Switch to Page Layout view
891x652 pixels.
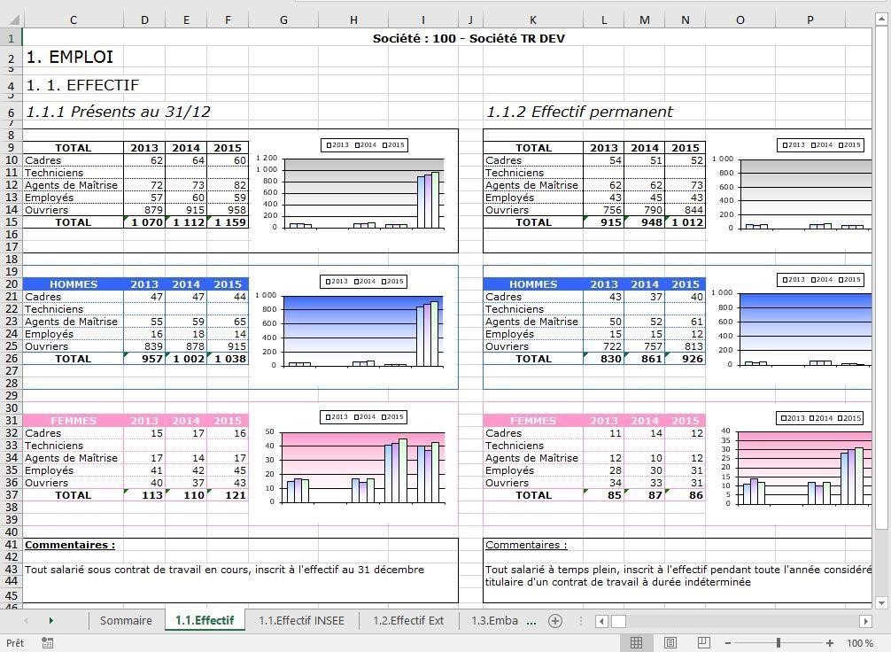[670, 643]
